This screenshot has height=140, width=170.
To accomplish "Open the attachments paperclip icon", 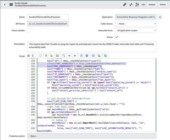I will coord(125,4).
